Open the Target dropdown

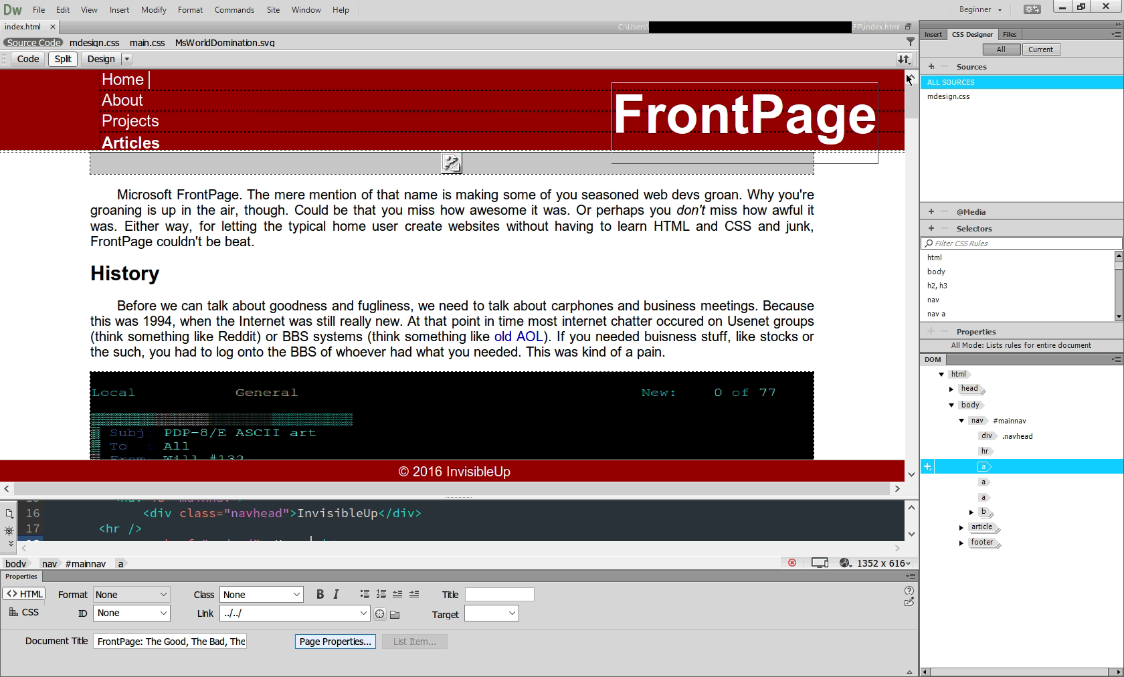(x=492, y=613)
